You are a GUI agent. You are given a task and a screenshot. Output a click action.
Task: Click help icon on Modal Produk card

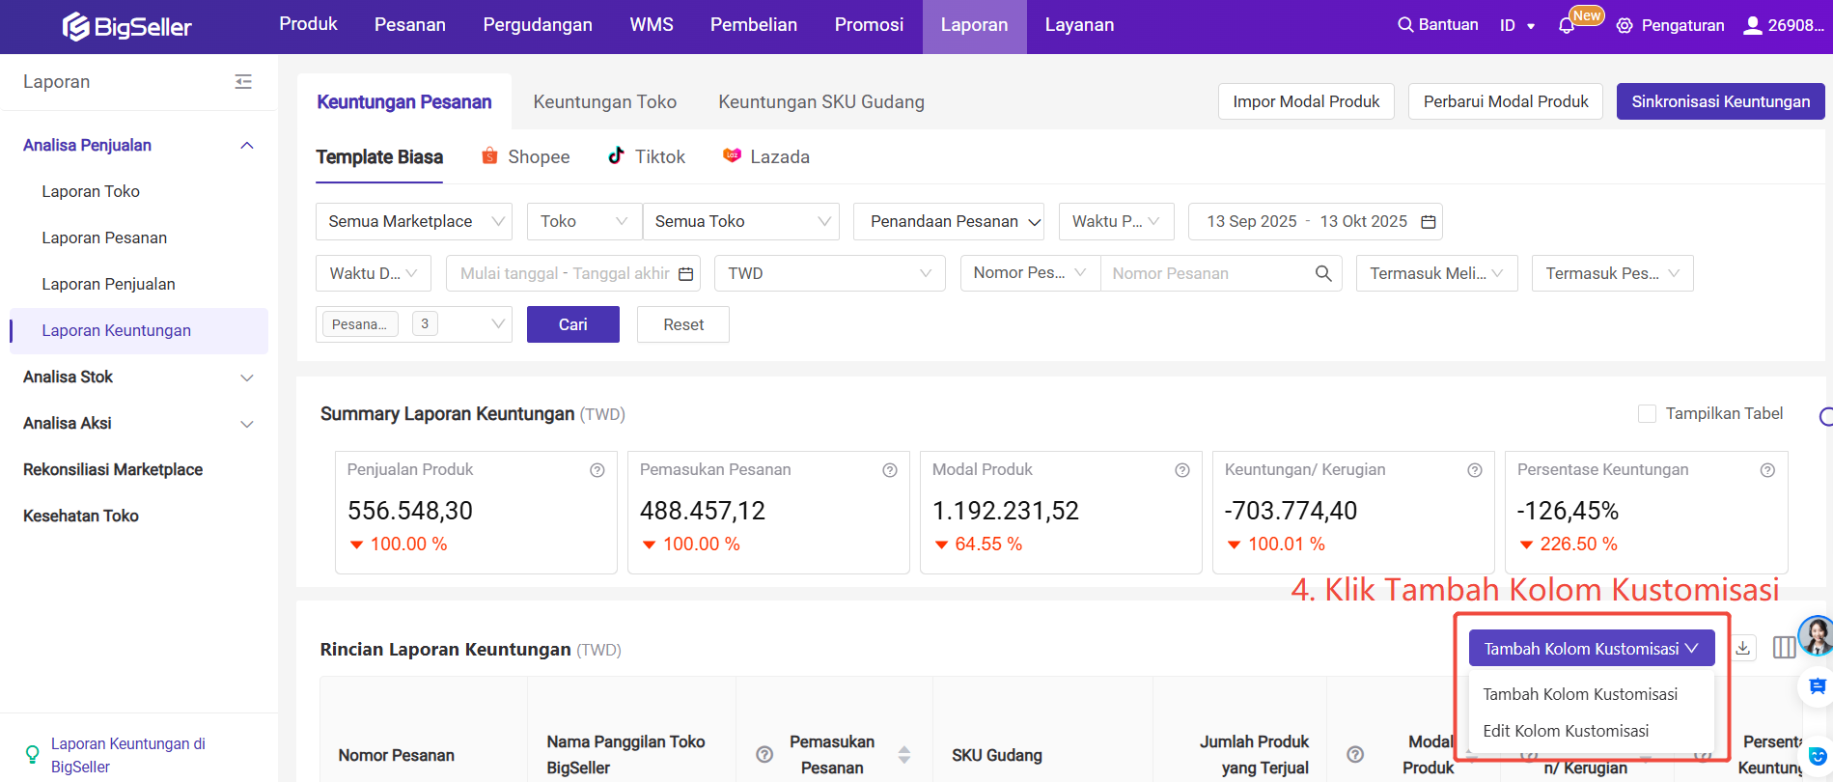click(1181, 470)
